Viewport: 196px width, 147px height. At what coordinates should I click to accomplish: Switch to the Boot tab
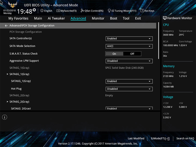click(x=114, y=19)
